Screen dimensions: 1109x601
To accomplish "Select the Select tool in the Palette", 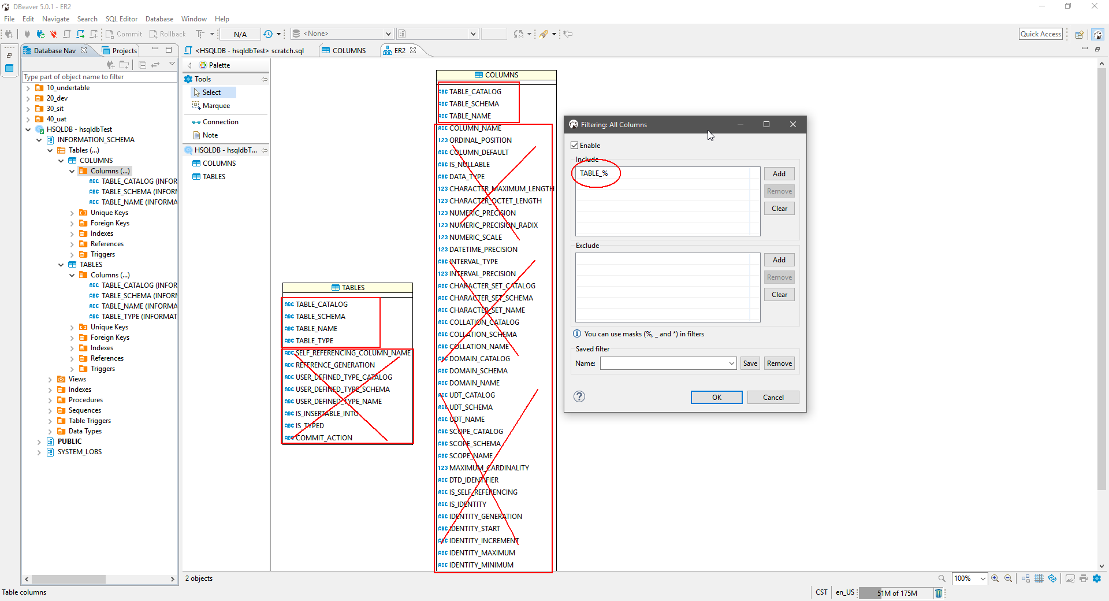I will point(212,92).
